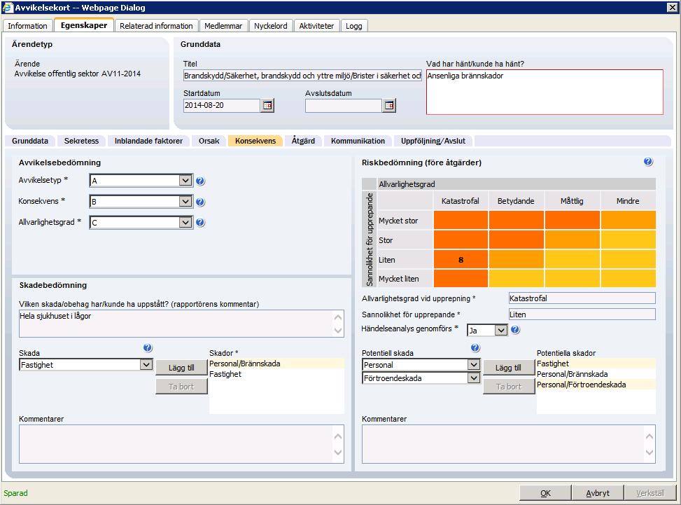This screenshot has width=681, height=505.
Task: Switch to Relaterad information tab
Action: pyautogui.click(x=156, y=26)
